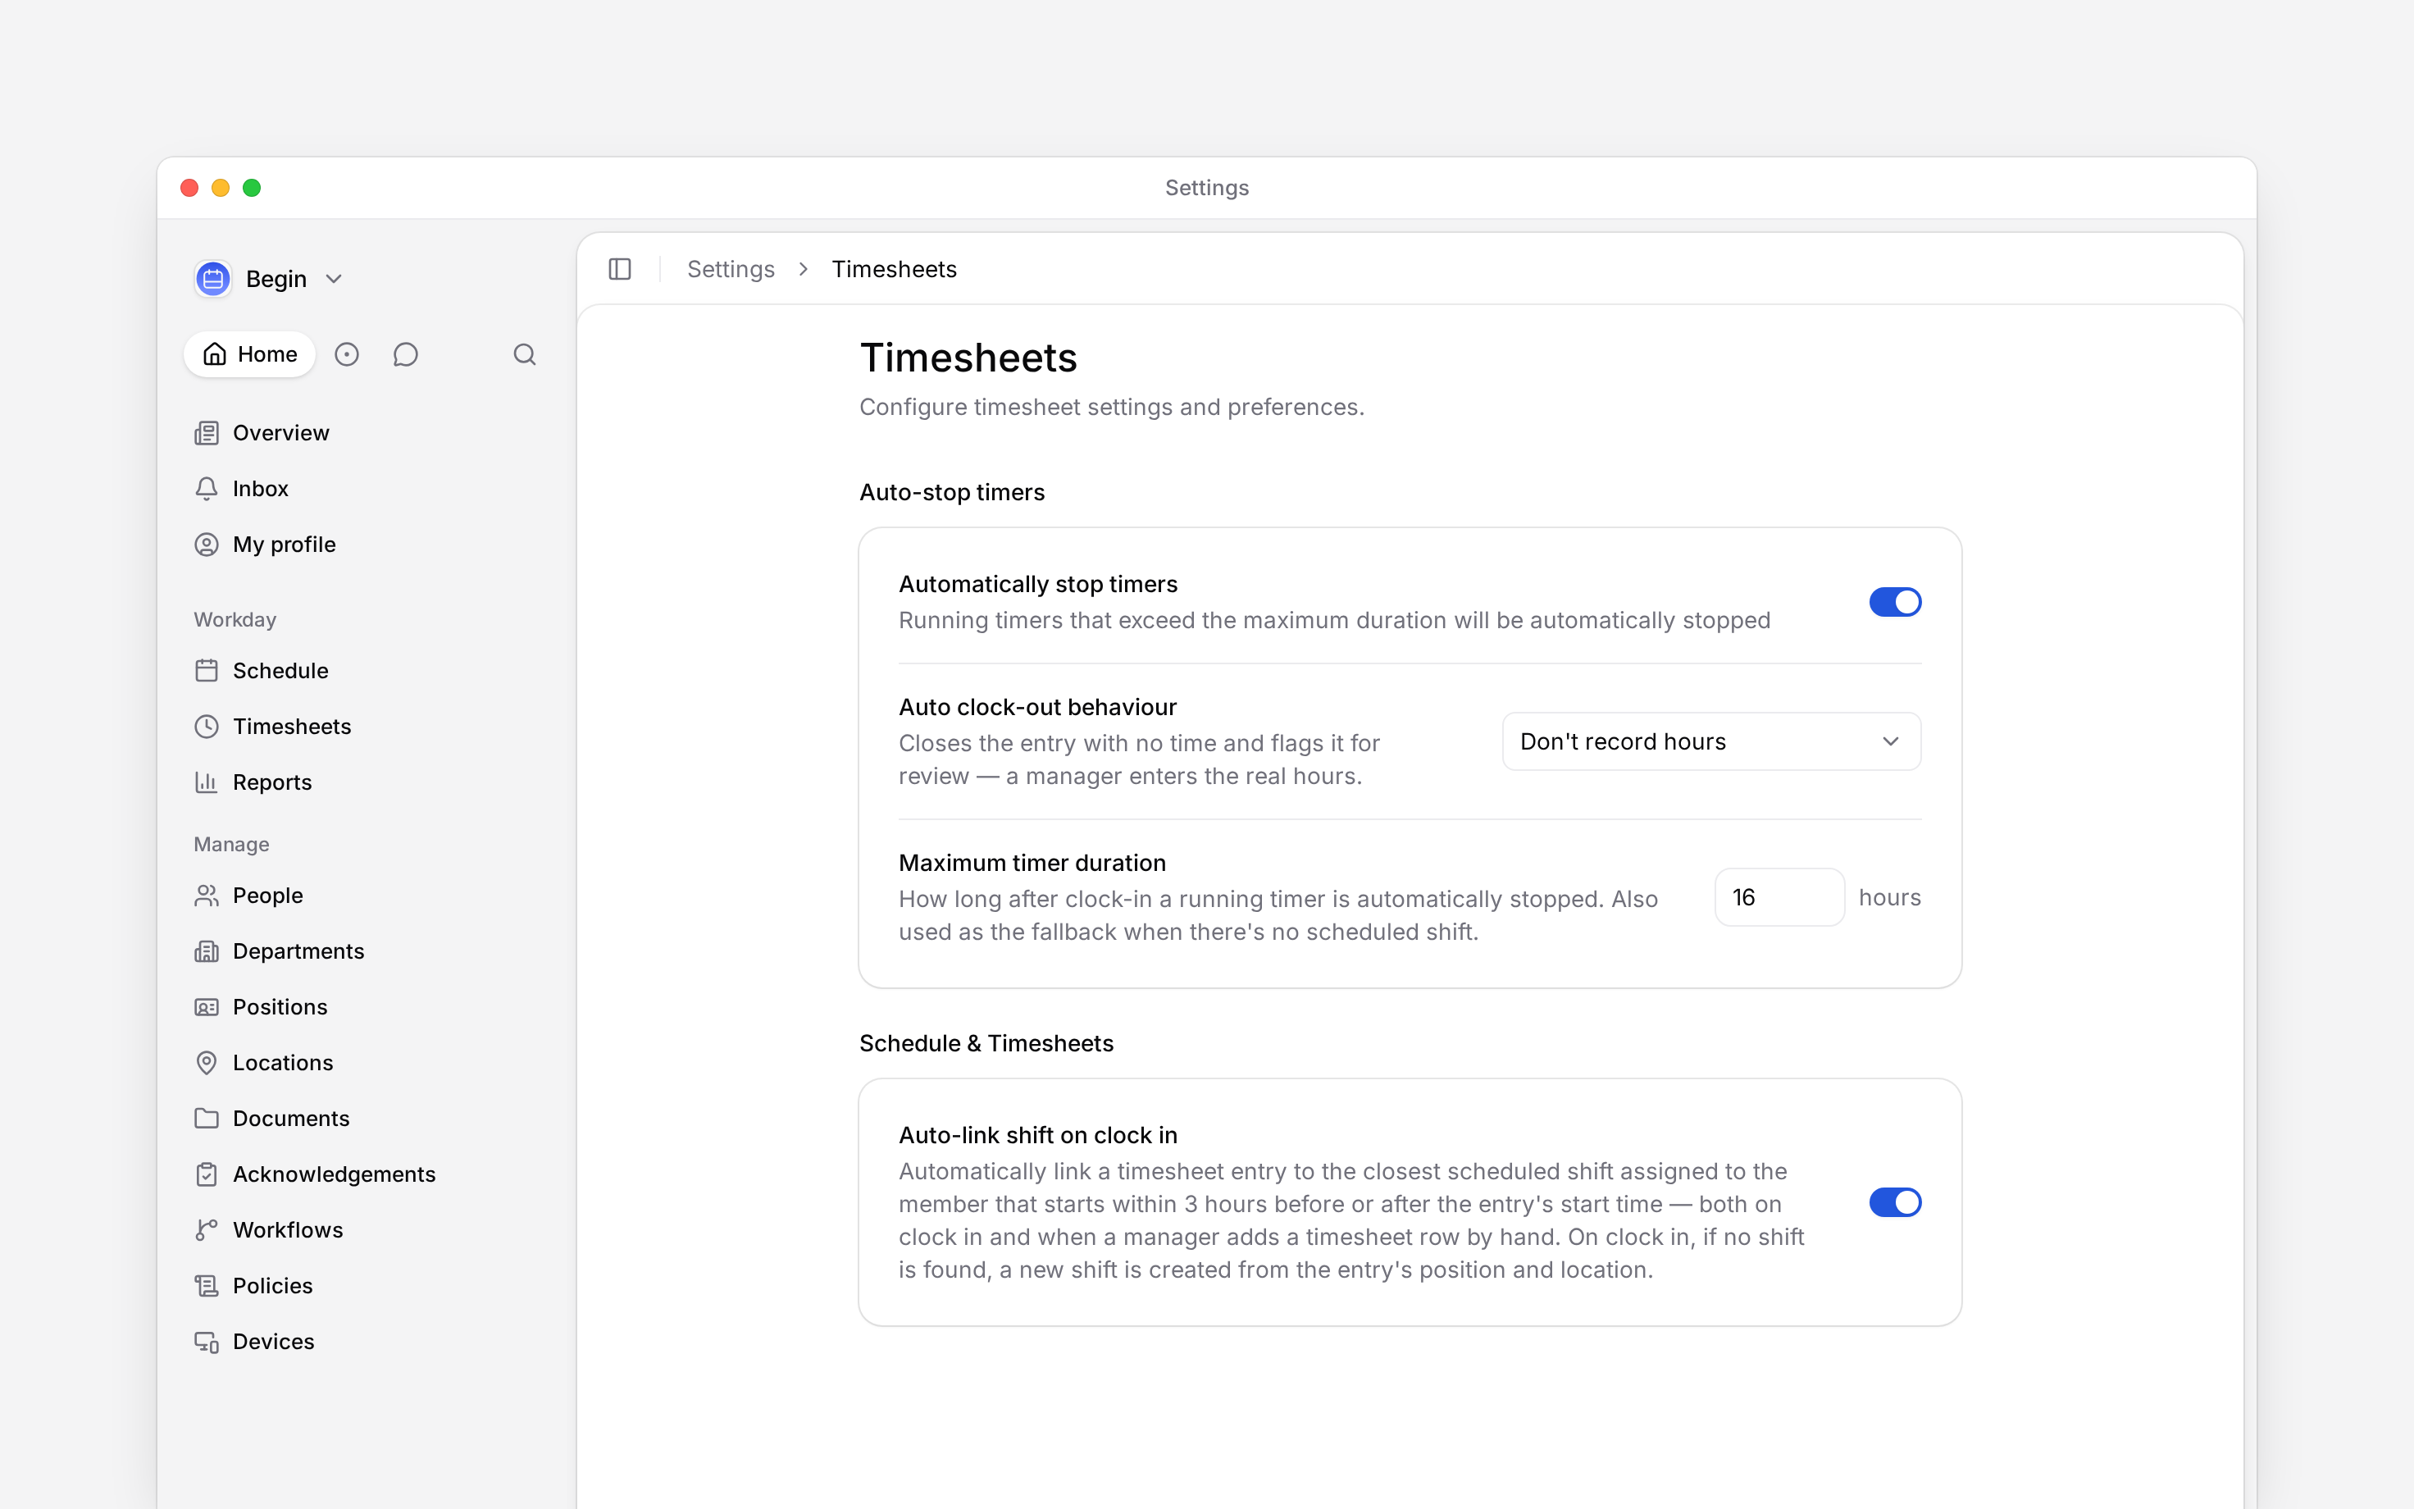Screen dimensions: 2414x1509
Task: Click the Positions ID card icon
Action: pos(207,1007)
